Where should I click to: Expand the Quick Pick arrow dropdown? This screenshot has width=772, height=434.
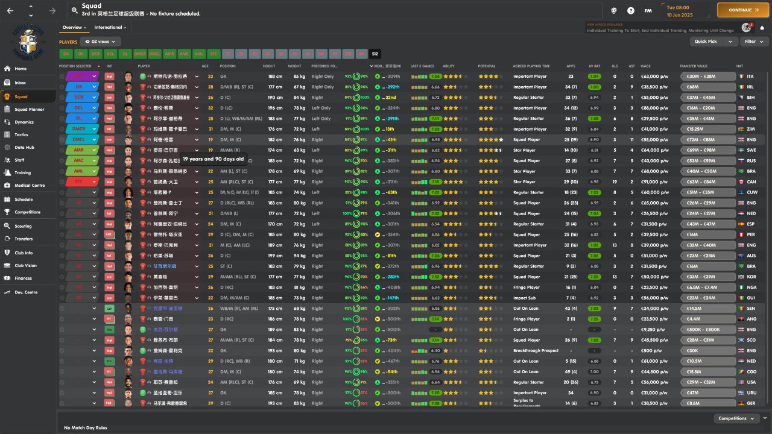731,42
